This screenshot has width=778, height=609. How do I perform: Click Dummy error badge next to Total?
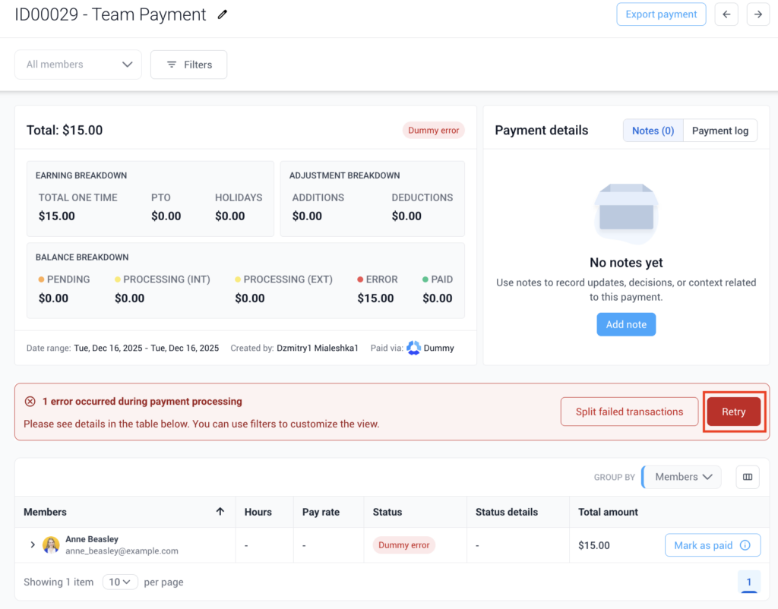coord(433,131)
